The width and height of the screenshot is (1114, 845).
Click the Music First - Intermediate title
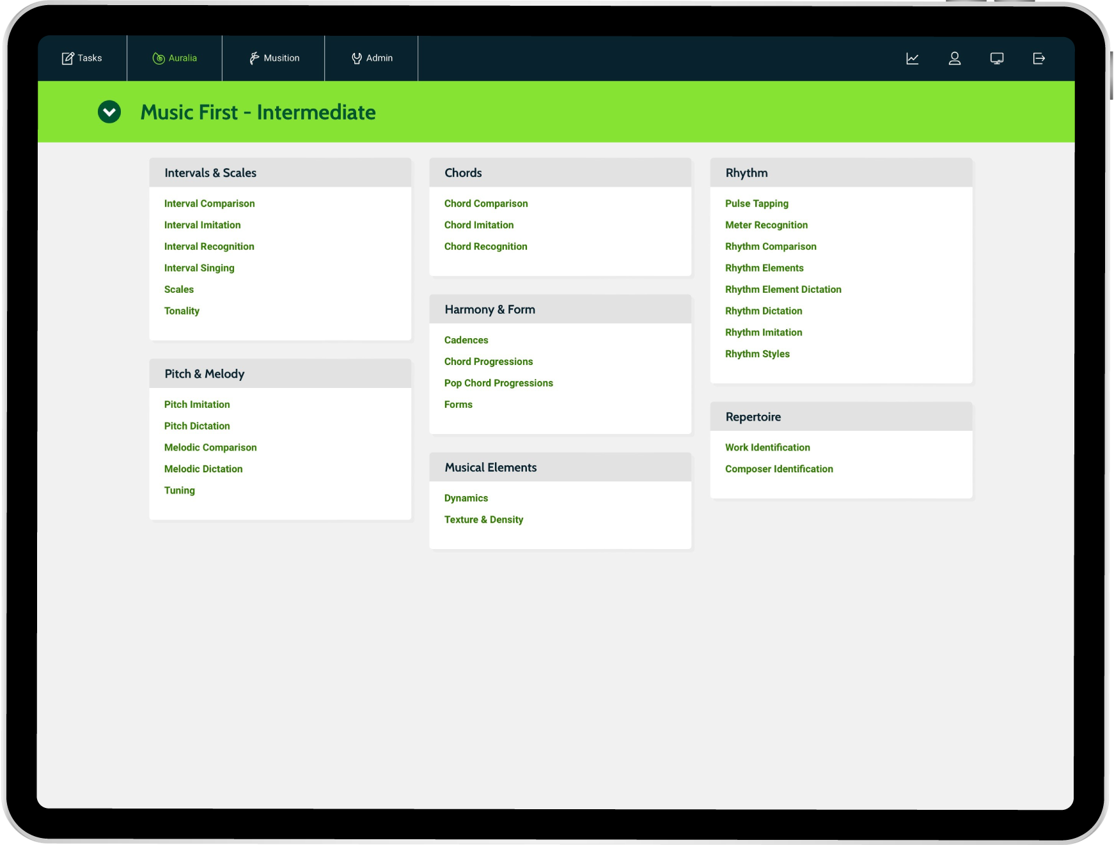tap(258, 112)
